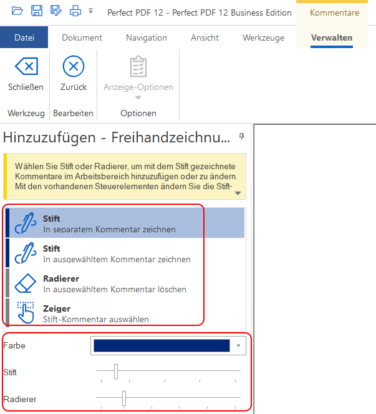376x414 pixels.
Task: Open the Farbe color dropdown arrow
Action: tap(238, 345)
